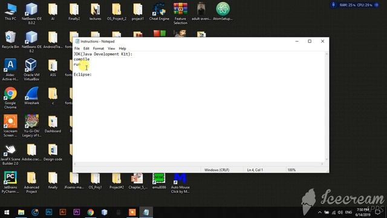Select the Oracle VM VirtualBox shortcut
The image size is (387, 218).
[x=31, y=70]
